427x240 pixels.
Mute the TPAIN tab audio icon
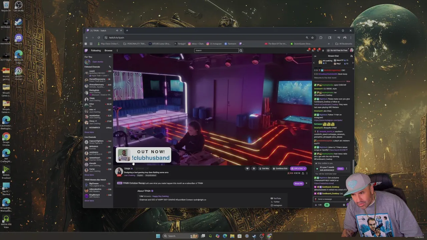coord(117,30)
